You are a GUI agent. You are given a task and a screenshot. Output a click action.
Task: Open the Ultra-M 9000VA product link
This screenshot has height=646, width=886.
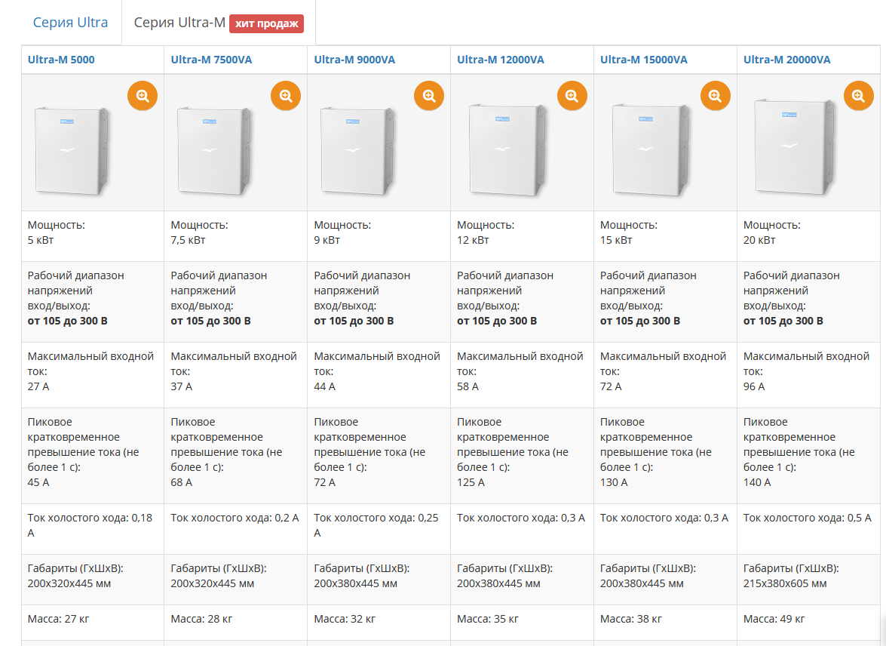[x=354, y=60]
